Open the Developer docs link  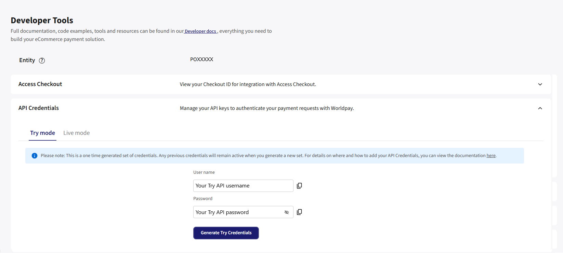(x=200, y=31)
